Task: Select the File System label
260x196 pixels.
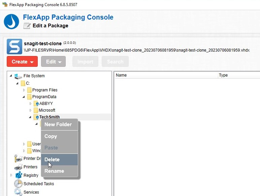Action: [34, 76]
